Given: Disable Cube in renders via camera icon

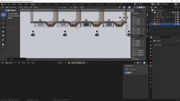Looking at the screenshot, I should click(178, 15).
